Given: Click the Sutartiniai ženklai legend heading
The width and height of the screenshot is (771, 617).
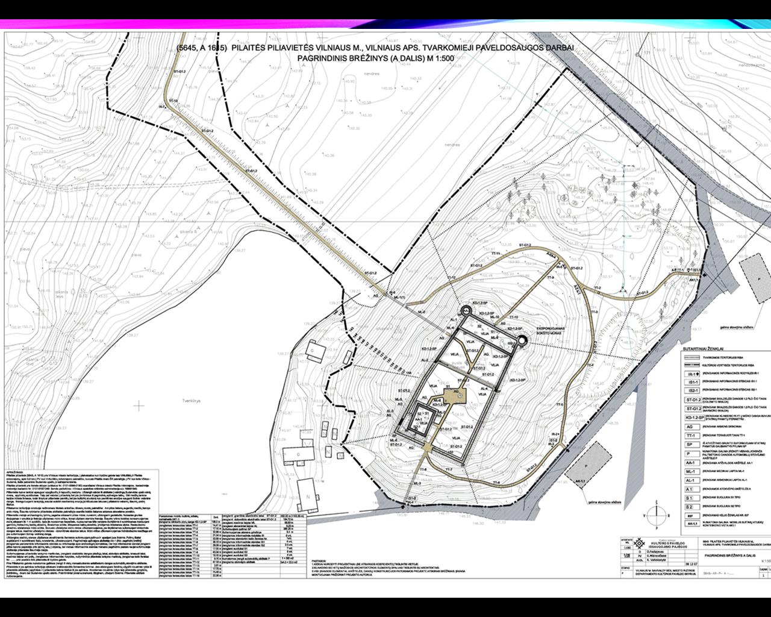Looking at the screenshot, I should pos(702,348).
